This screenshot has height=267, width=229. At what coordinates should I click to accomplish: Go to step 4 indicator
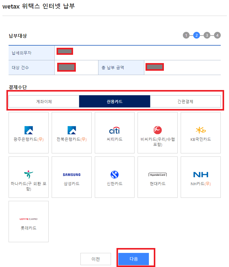click(217, 35)
